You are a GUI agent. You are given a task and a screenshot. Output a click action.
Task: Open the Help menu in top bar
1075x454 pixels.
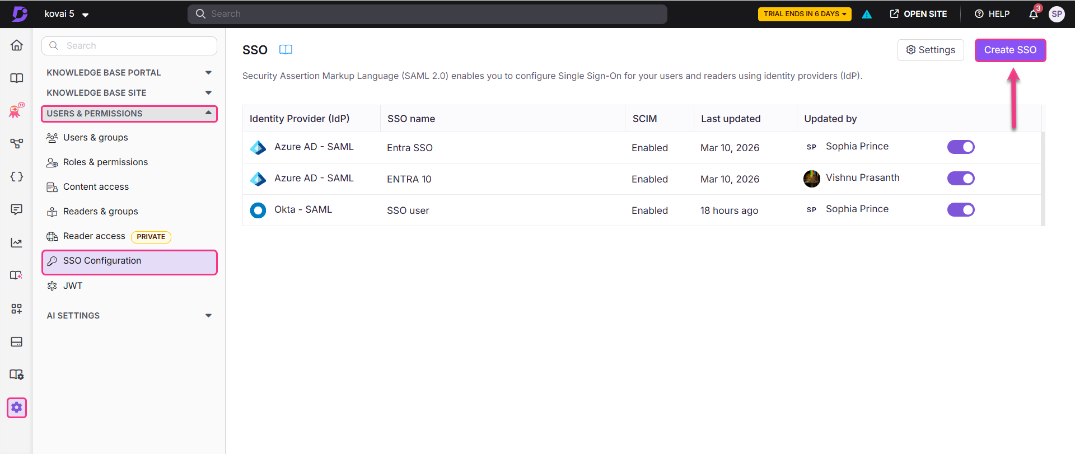pos(992,14)
